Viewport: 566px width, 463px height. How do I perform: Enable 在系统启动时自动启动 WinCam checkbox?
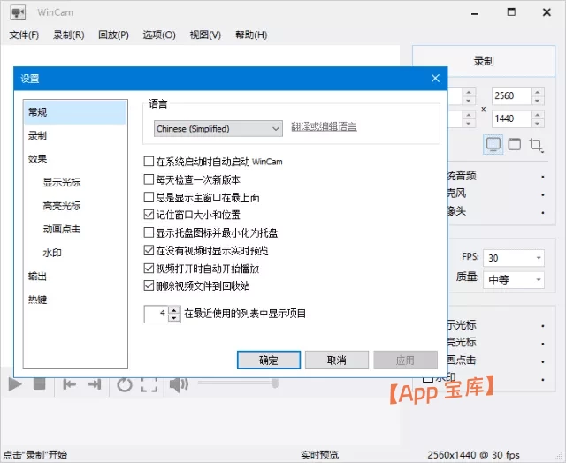point(149,161)
